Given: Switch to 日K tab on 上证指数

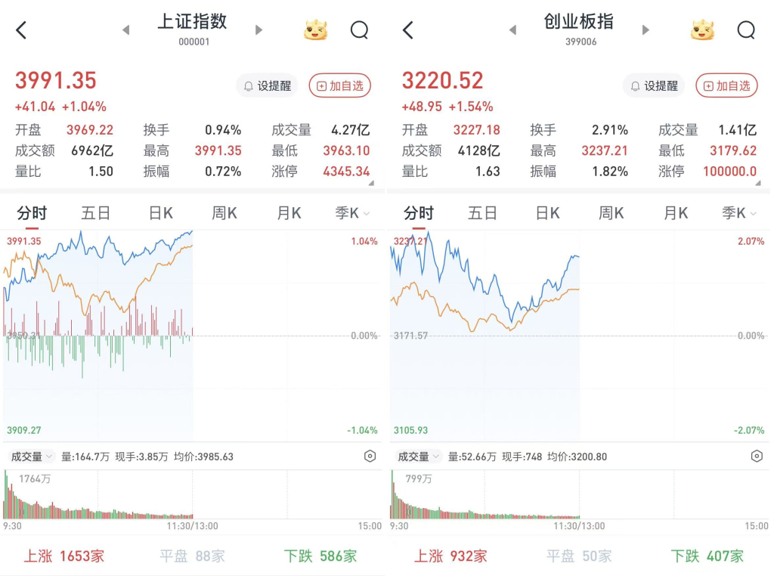Looking at the screenshot, I should [x=160, y=214].
